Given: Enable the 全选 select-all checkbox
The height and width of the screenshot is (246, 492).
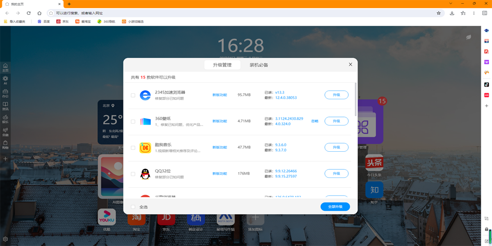Looking at the screenshot, I should coord(133,207).
